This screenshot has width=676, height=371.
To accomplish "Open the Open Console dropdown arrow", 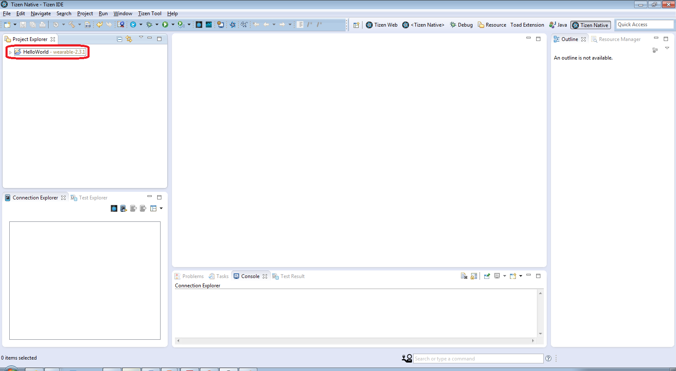I will coord(521,276).
